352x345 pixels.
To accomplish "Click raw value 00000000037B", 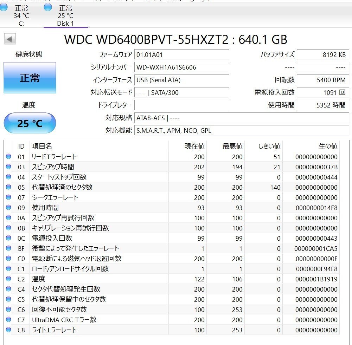I will [316, 167].
